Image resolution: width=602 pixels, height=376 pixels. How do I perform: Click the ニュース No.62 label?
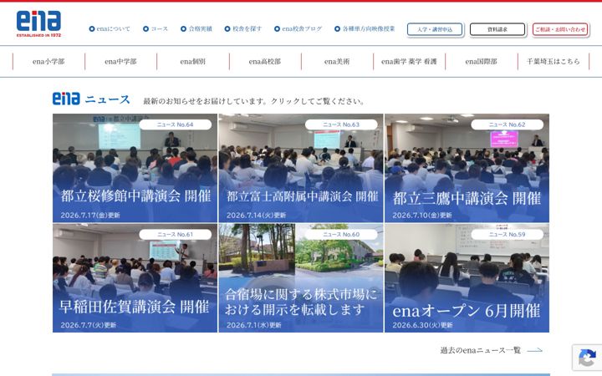(x=508, y=124)
